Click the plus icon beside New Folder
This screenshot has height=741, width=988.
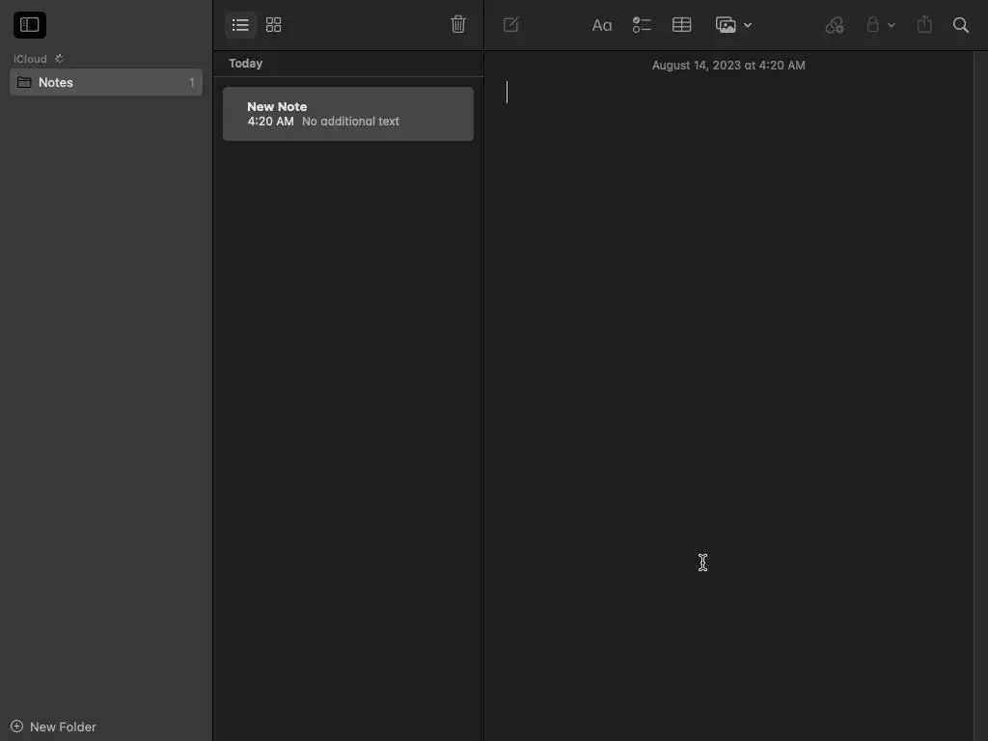(17, 726)
